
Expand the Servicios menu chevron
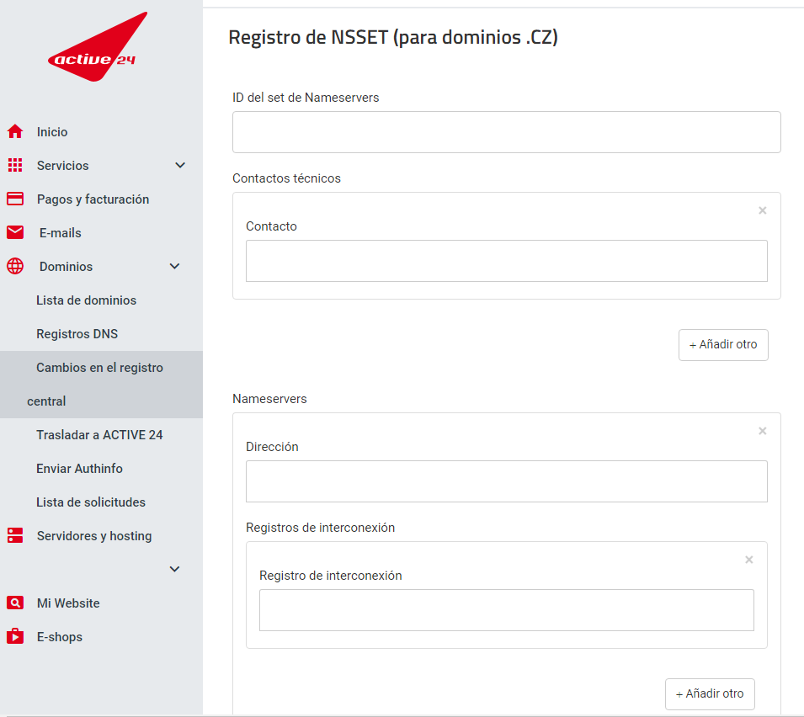[x=180, y=165]
